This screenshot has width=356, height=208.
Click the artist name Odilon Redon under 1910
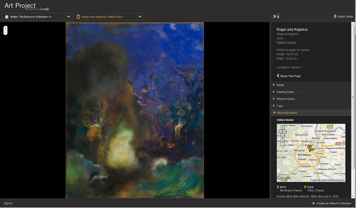[x=286, y=43]
